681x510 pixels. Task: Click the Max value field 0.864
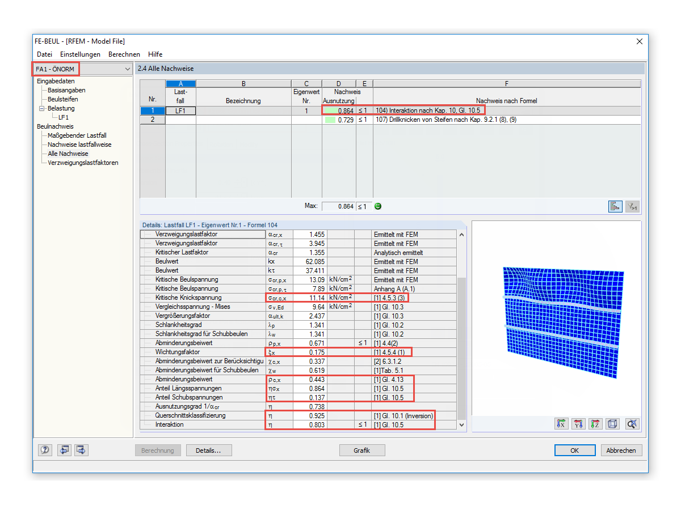point(339,206)
